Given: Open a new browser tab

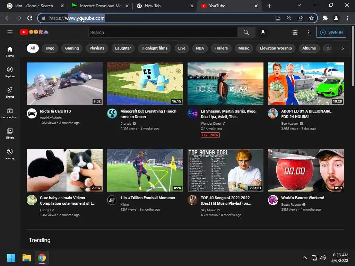Looking at the screenshot, I should (x=269, y=6).
